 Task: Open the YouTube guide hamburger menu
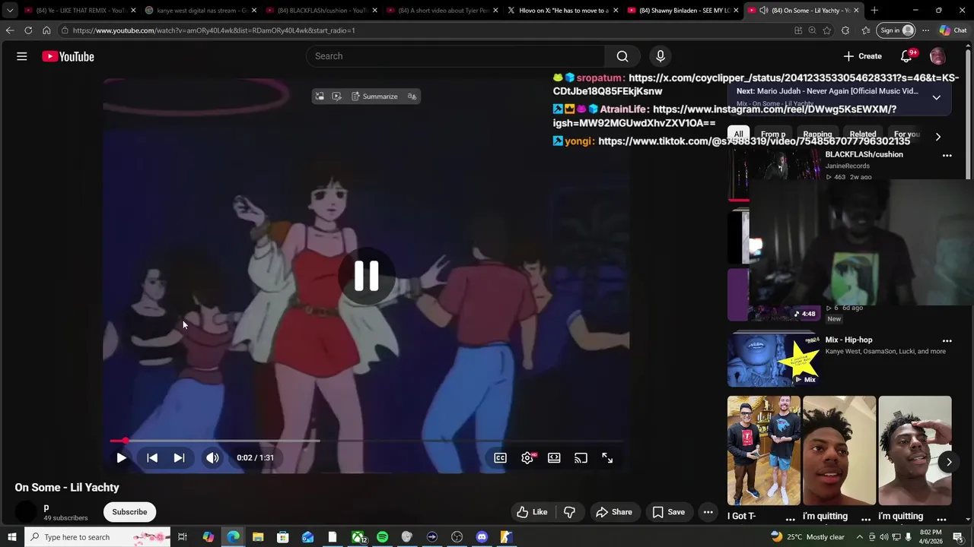pos(22,56)
